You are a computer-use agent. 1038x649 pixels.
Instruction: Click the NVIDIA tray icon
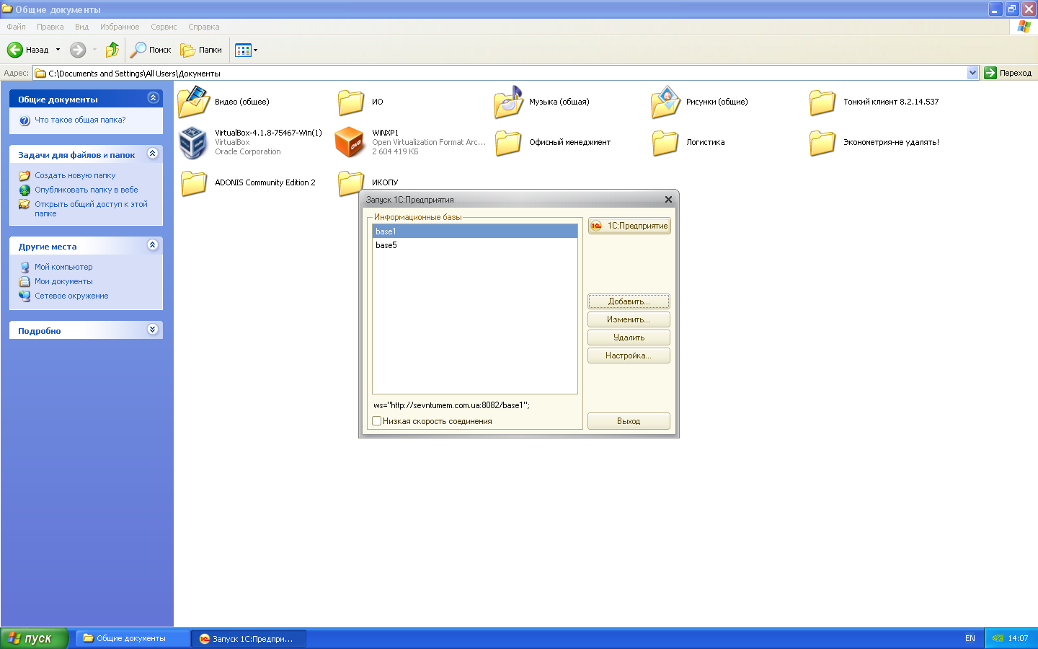(998, 638)
